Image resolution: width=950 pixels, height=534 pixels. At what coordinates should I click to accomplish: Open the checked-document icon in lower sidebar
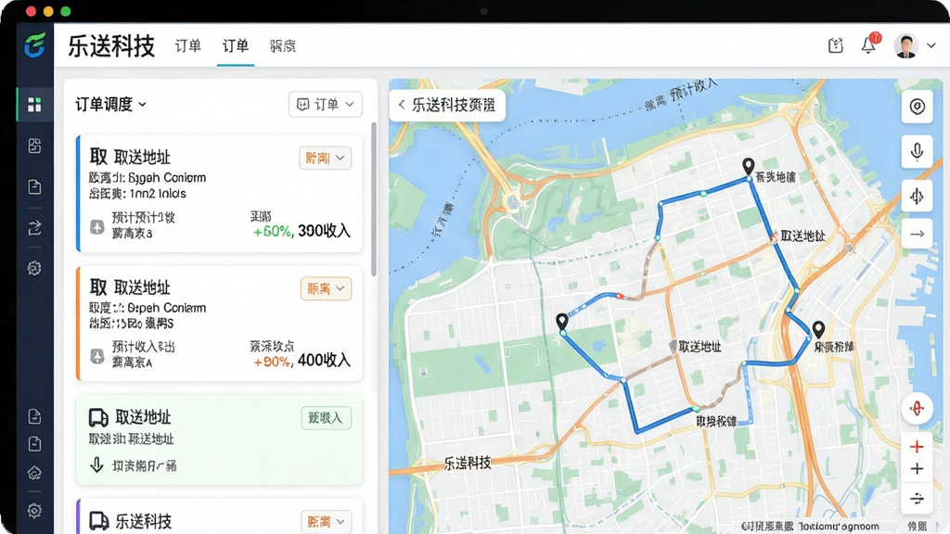coord(34,416)
